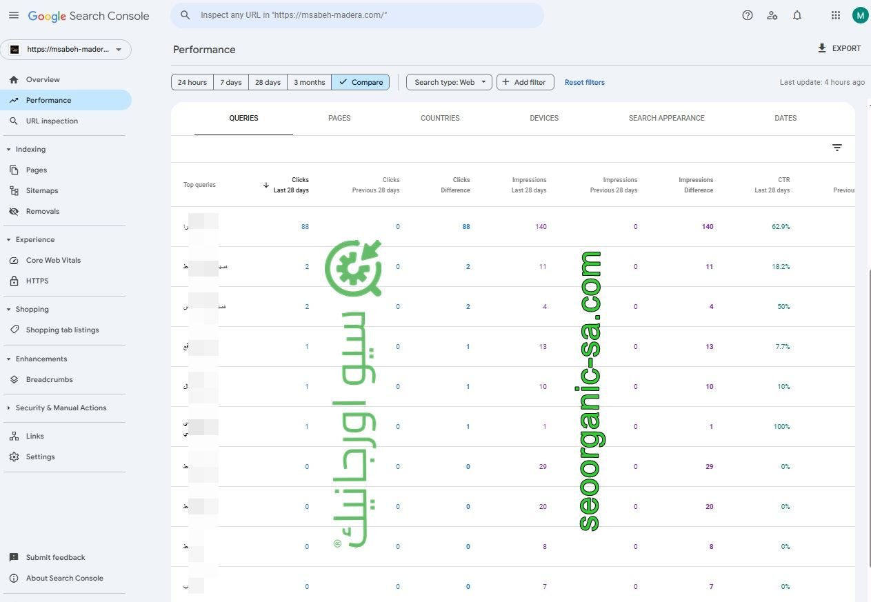
Task: Open the notifications bell
Action: point(797,15)
